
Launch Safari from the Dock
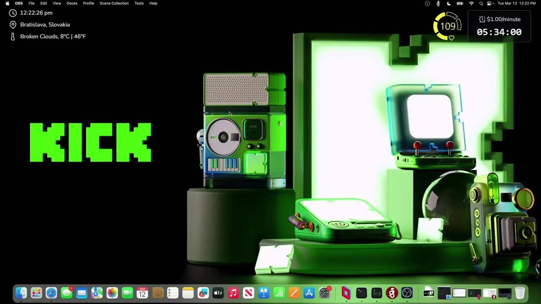pos(51,293)
